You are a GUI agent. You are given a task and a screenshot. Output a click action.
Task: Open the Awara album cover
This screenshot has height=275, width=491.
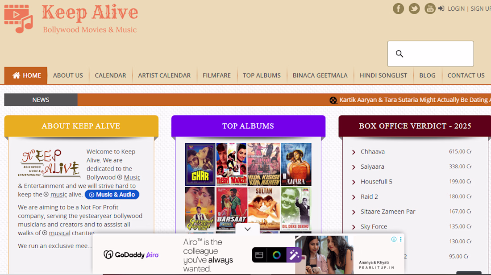click(x=296, y=164)
